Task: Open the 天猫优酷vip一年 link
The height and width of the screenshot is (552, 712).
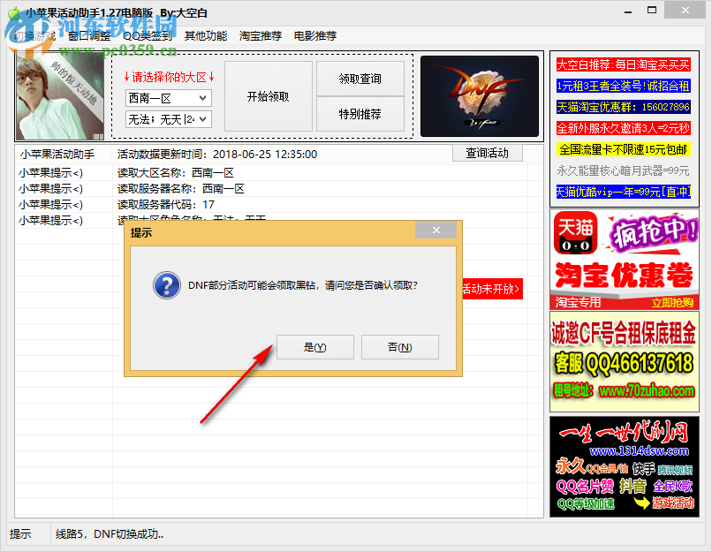Action: (x=624, y=192)
